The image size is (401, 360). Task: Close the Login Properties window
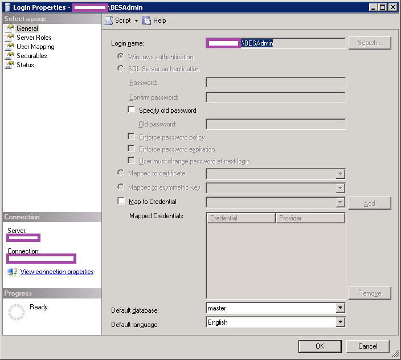tap(393, 7)
